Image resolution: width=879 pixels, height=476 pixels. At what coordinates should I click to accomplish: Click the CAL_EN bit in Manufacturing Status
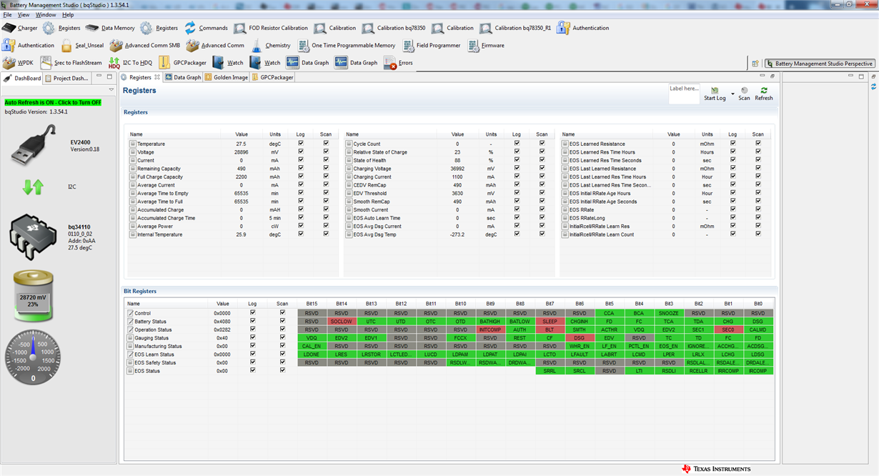tap(312, 346)
